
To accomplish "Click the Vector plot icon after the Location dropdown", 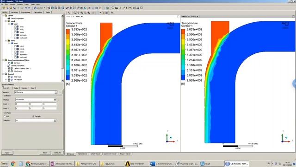I will 49,8.
